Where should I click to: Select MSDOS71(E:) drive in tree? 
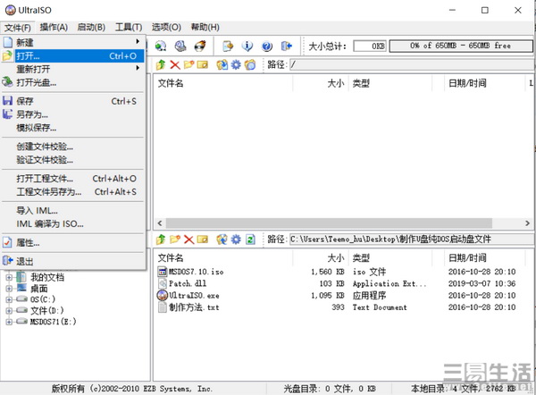point(53,322)
